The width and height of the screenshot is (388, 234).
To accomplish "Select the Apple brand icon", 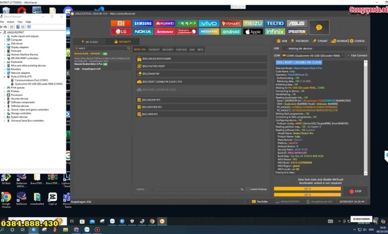I will point(253,31).
